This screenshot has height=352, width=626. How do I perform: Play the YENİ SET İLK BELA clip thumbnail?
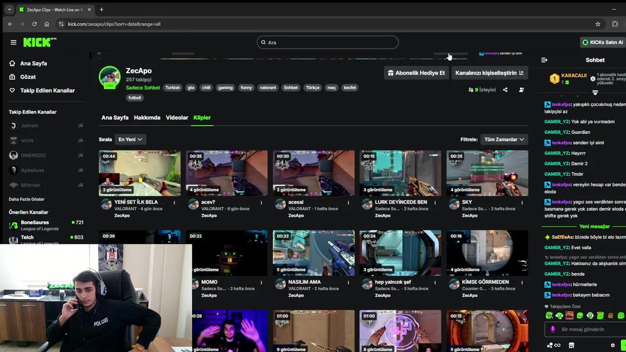pyautogui.click(x=139, y=173)
